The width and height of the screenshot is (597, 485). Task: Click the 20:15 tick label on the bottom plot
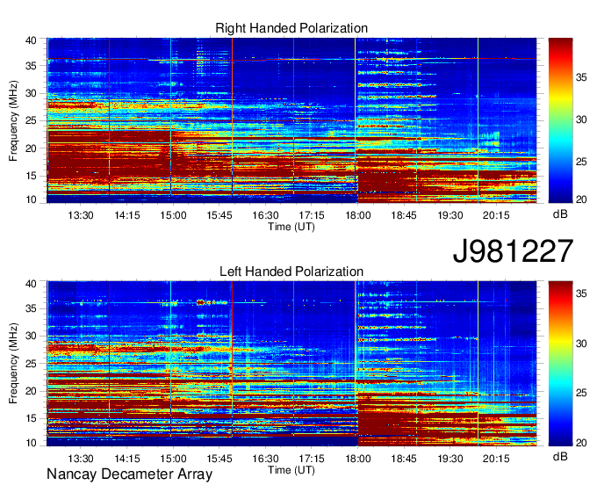[x=496, y=459]
